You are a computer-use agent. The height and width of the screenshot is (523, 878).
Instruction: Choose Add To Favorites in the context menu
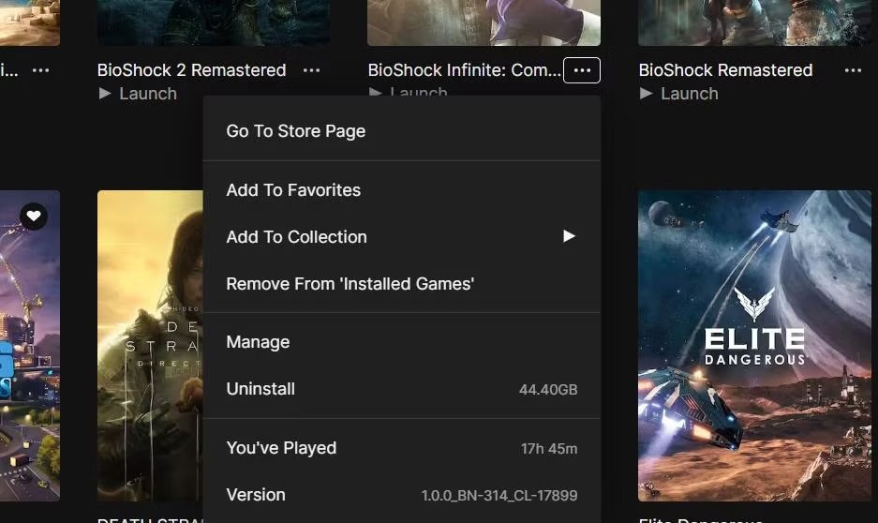293,190
